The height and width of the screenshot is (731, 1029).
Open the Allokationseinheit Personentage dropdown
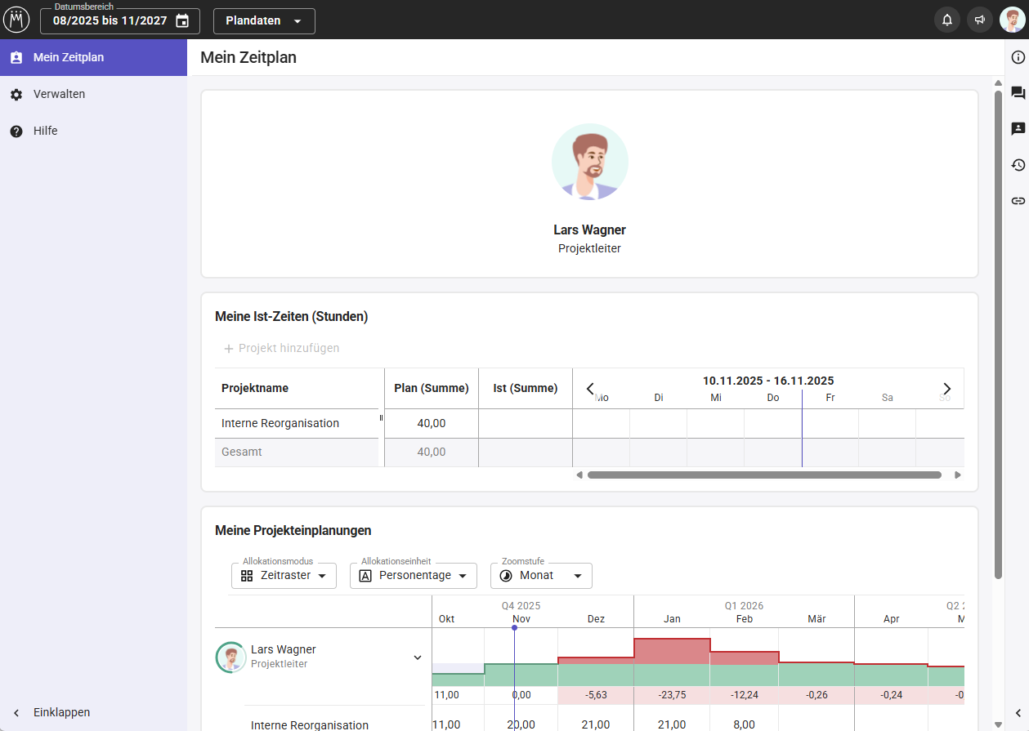413,576
